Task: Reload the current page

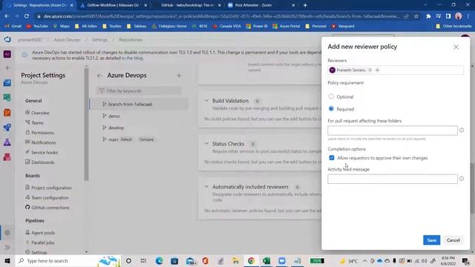Action: [27, 16]
